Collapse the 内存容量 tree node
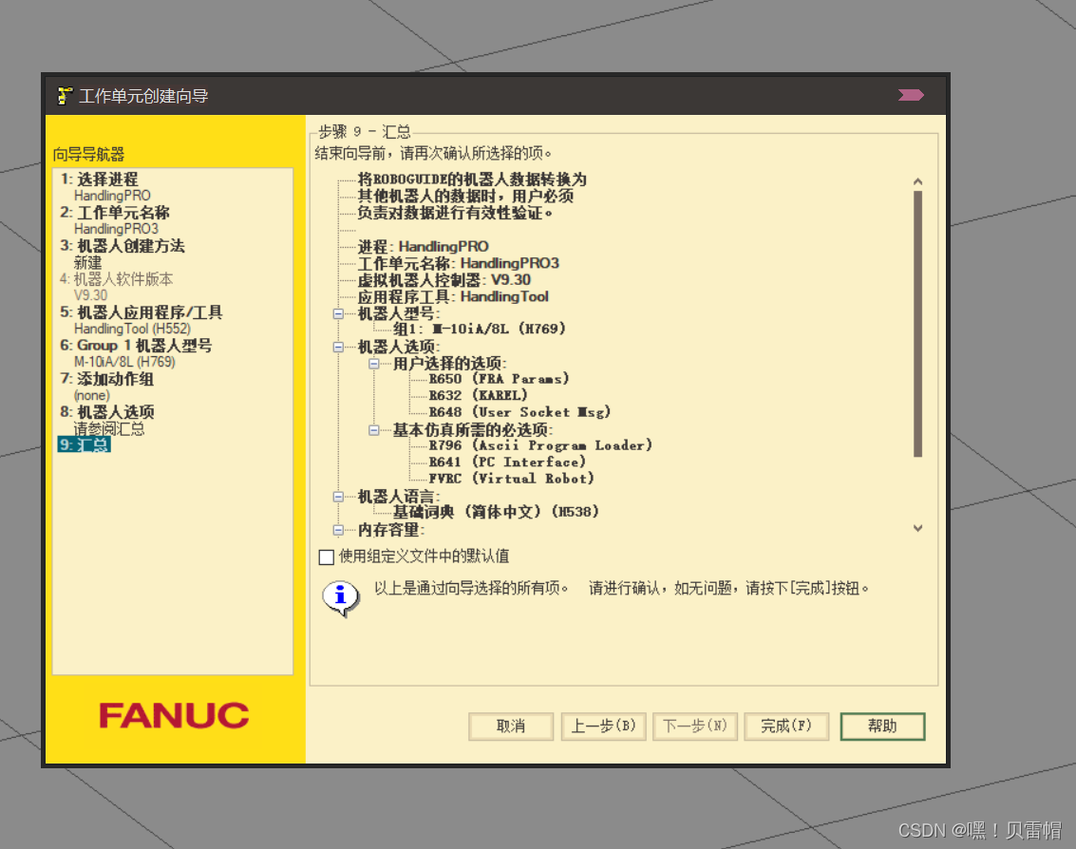 click(x=338, y=530)
